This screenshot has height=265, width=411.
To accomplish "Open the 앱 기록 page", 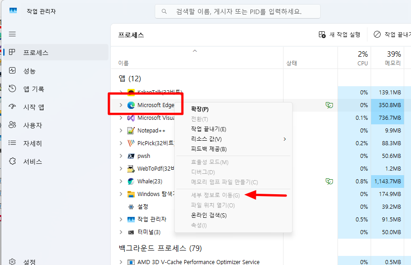I will coord(56,89).
